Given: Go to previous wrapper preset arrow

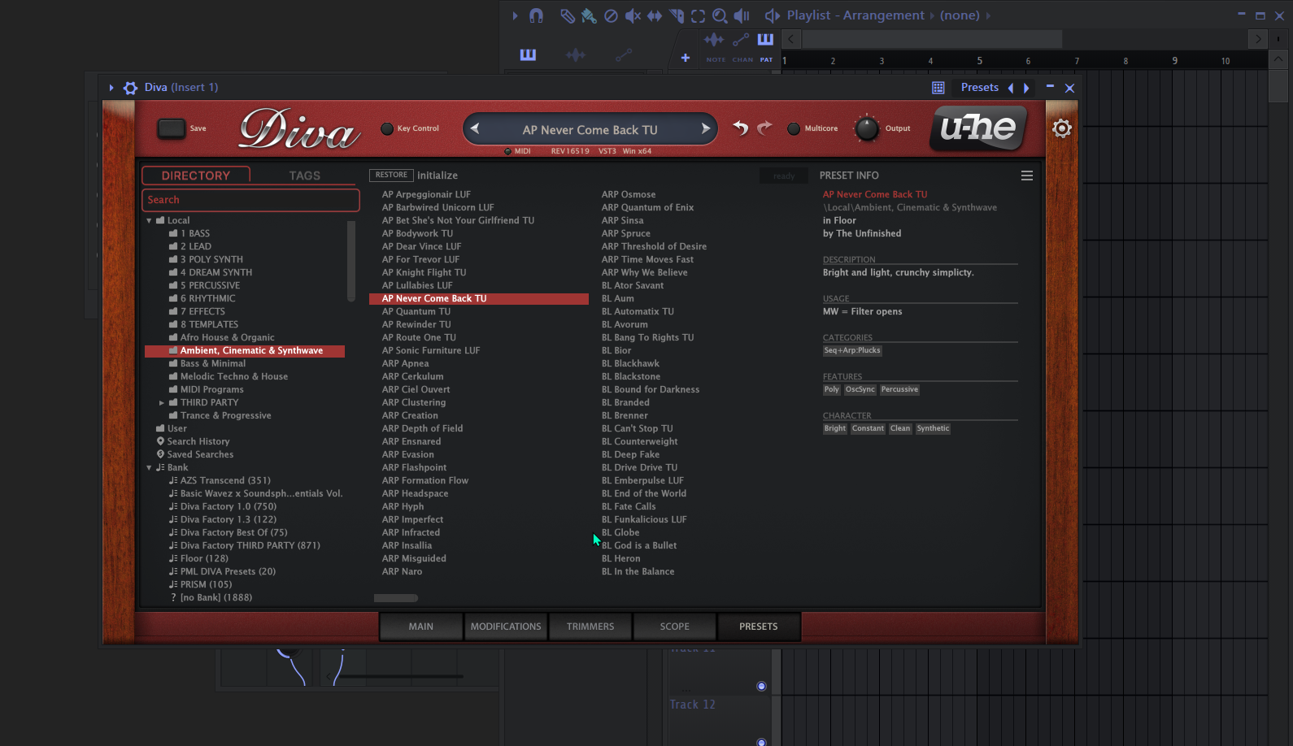Looking at the screenshot, I should (1011, 88).
